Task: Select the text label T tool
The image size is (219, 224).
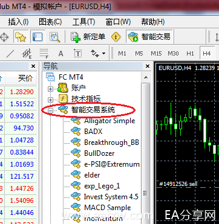Action: coord(77,54)
